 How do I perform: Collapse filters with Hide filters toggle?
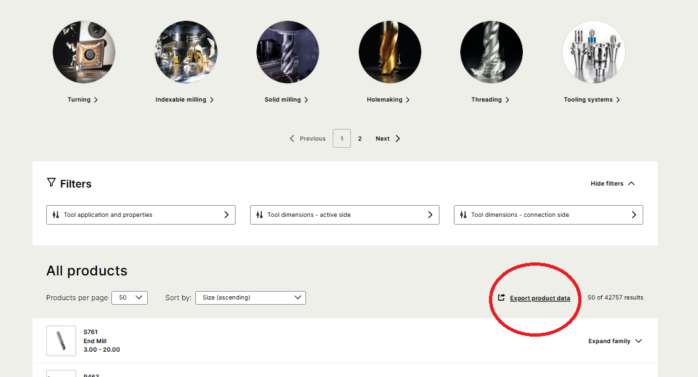point(612,184)
